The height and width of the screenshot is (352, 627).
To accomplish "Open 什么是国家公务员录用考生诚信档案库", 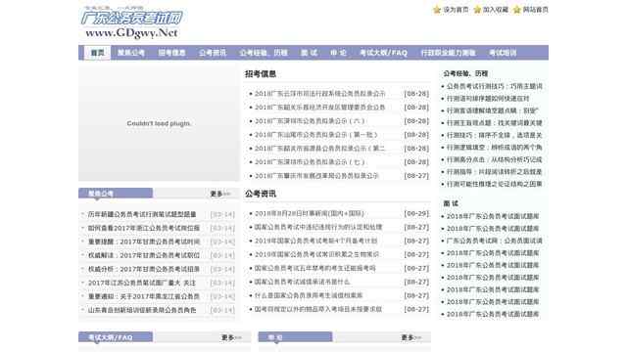I will pyautogui.click(x=309, y=295).
